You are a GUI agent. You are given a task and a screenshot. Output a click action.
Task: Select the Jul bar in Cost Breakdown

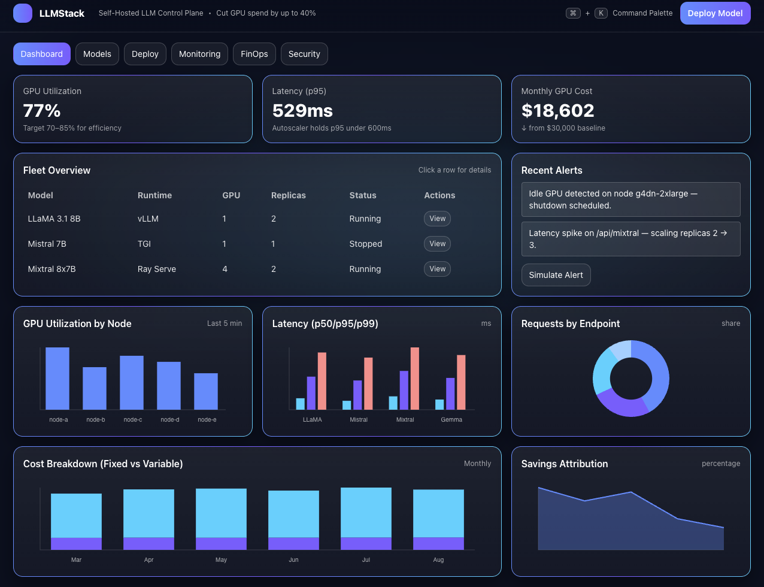coord(366,518)
